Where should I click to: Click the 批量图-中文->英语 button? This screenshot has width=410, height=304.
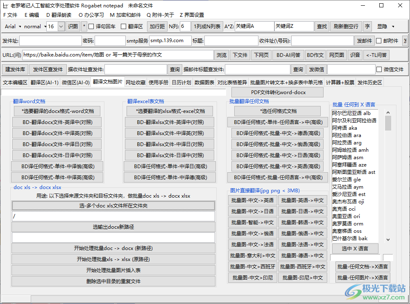(x=252, y=200)
